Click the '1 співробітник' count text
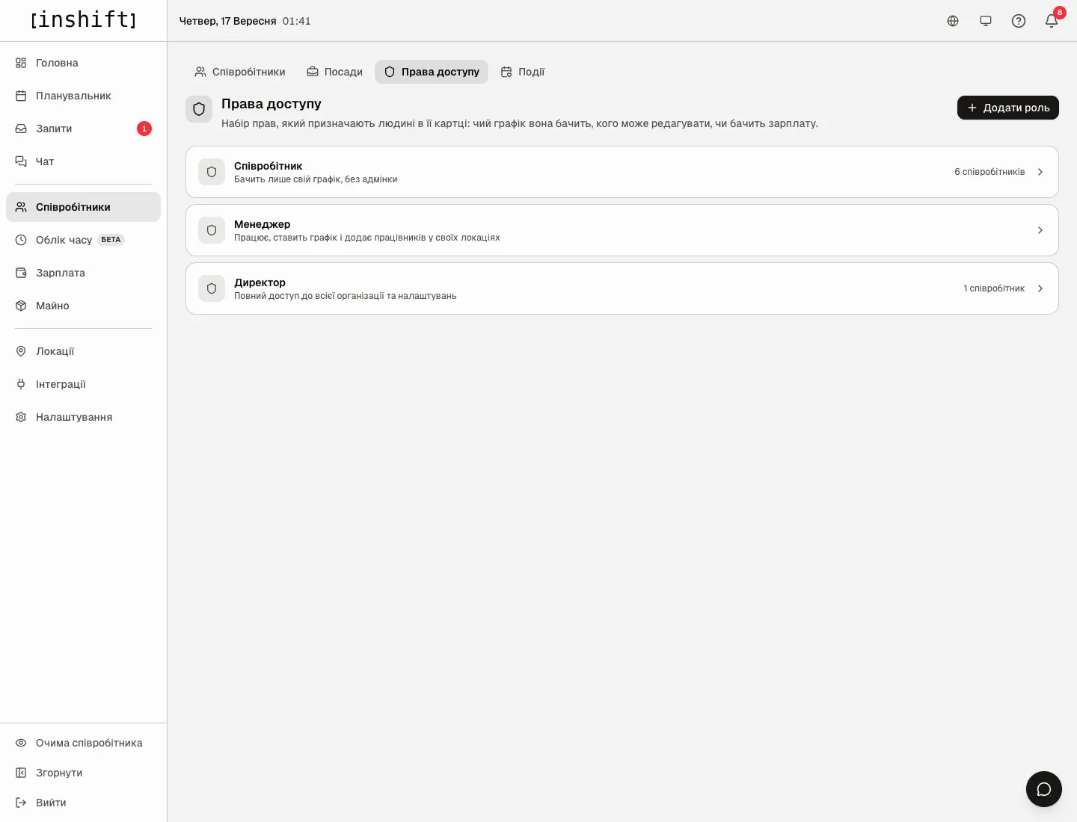 click(994, 288)
